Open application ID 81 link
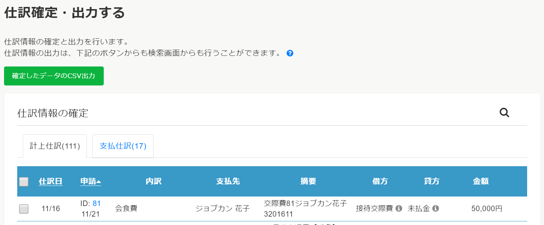The width and height of the screenshot is (544, 225). click(x=96, y=203)
